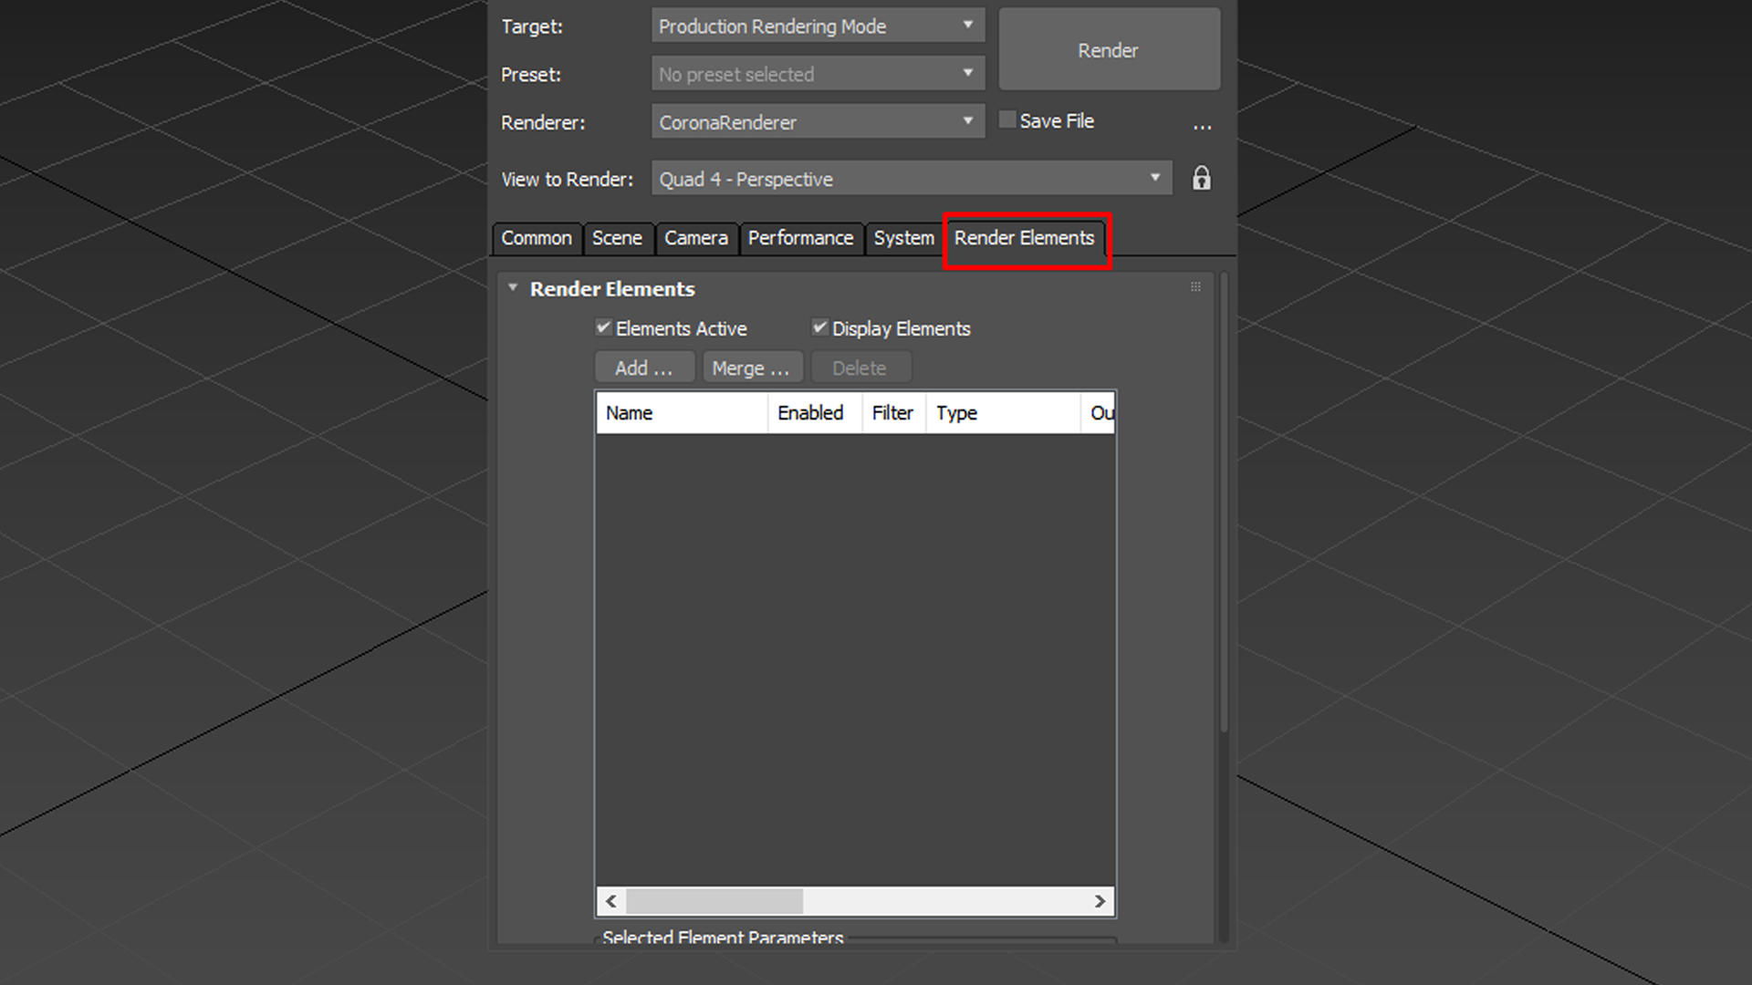This screenshot has width=1752, height=985.
Task: Open the Renderer dropdown showing CoronaRenderer
Action: point(969,120)
